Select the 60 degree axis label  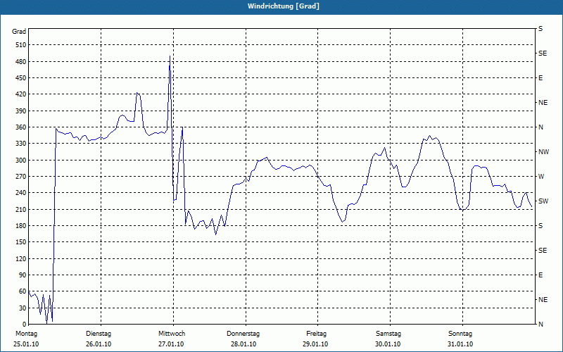coord(23,291)
